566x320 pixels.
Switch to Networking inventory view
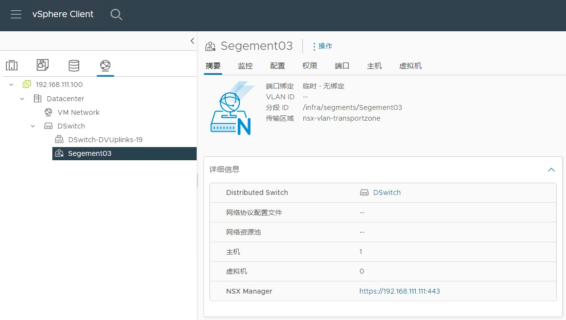105,65
